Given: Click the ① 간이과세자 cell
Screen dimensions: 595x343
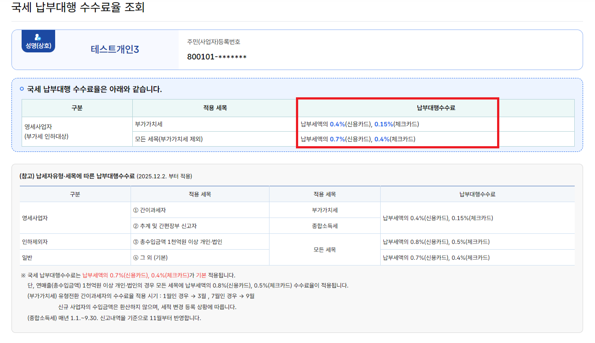Looking at the screenshot, I should 200,210.
